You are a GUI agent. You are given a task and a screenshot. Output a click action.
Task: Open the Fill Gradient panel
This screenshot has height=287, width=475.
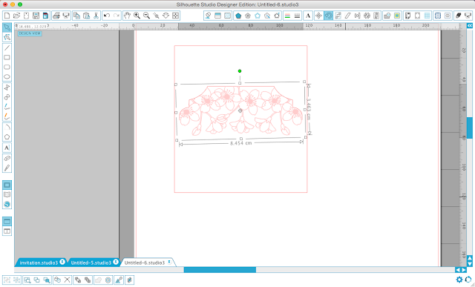217,16
